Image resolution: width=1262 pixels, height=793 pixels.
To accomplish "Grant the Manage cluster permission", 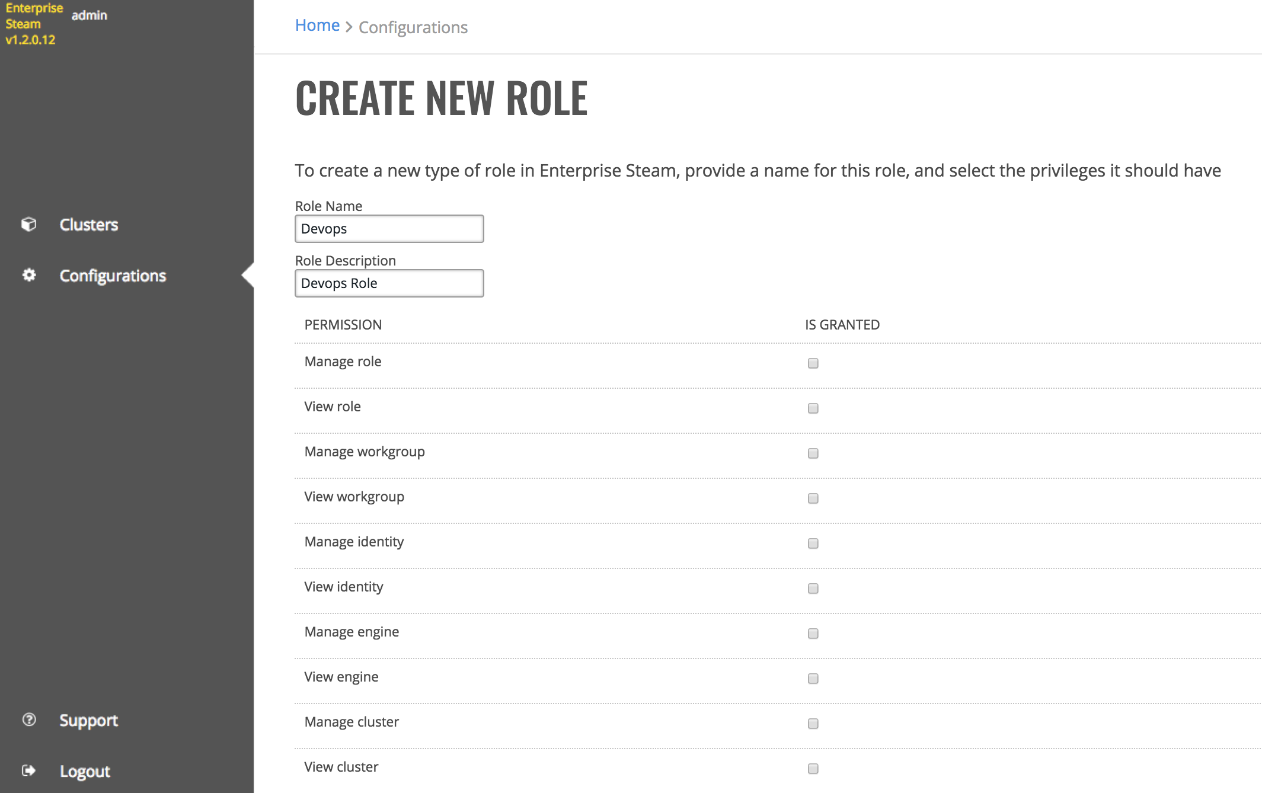I will [813, 724].
